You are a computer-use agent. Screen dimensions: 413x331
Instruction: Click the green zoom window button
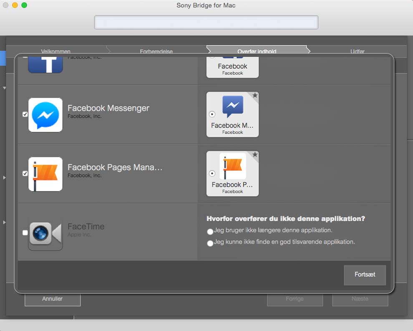click(x=24, y=5)
